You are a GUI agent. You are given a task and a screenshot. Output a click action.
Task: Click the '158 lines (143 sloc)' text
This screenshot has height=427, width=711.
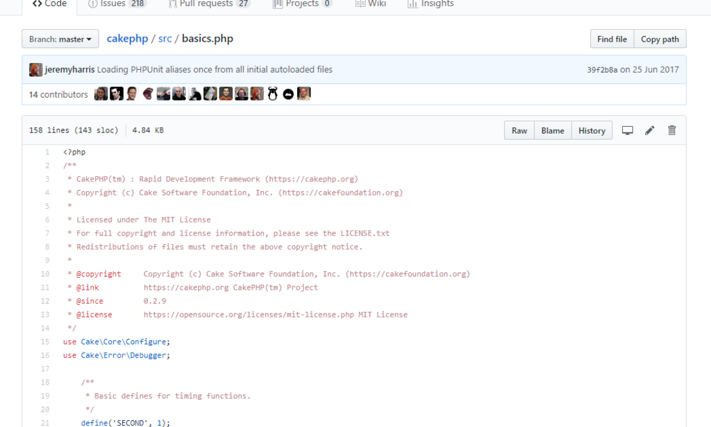(x=74, y=130)
